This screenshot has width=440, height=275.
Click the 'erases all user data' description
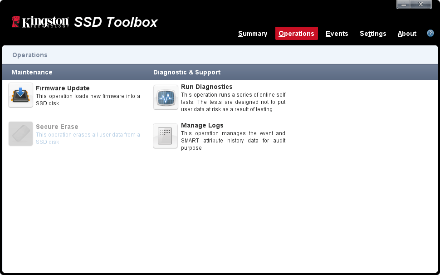pyautogui.click(x=88, y=138)
